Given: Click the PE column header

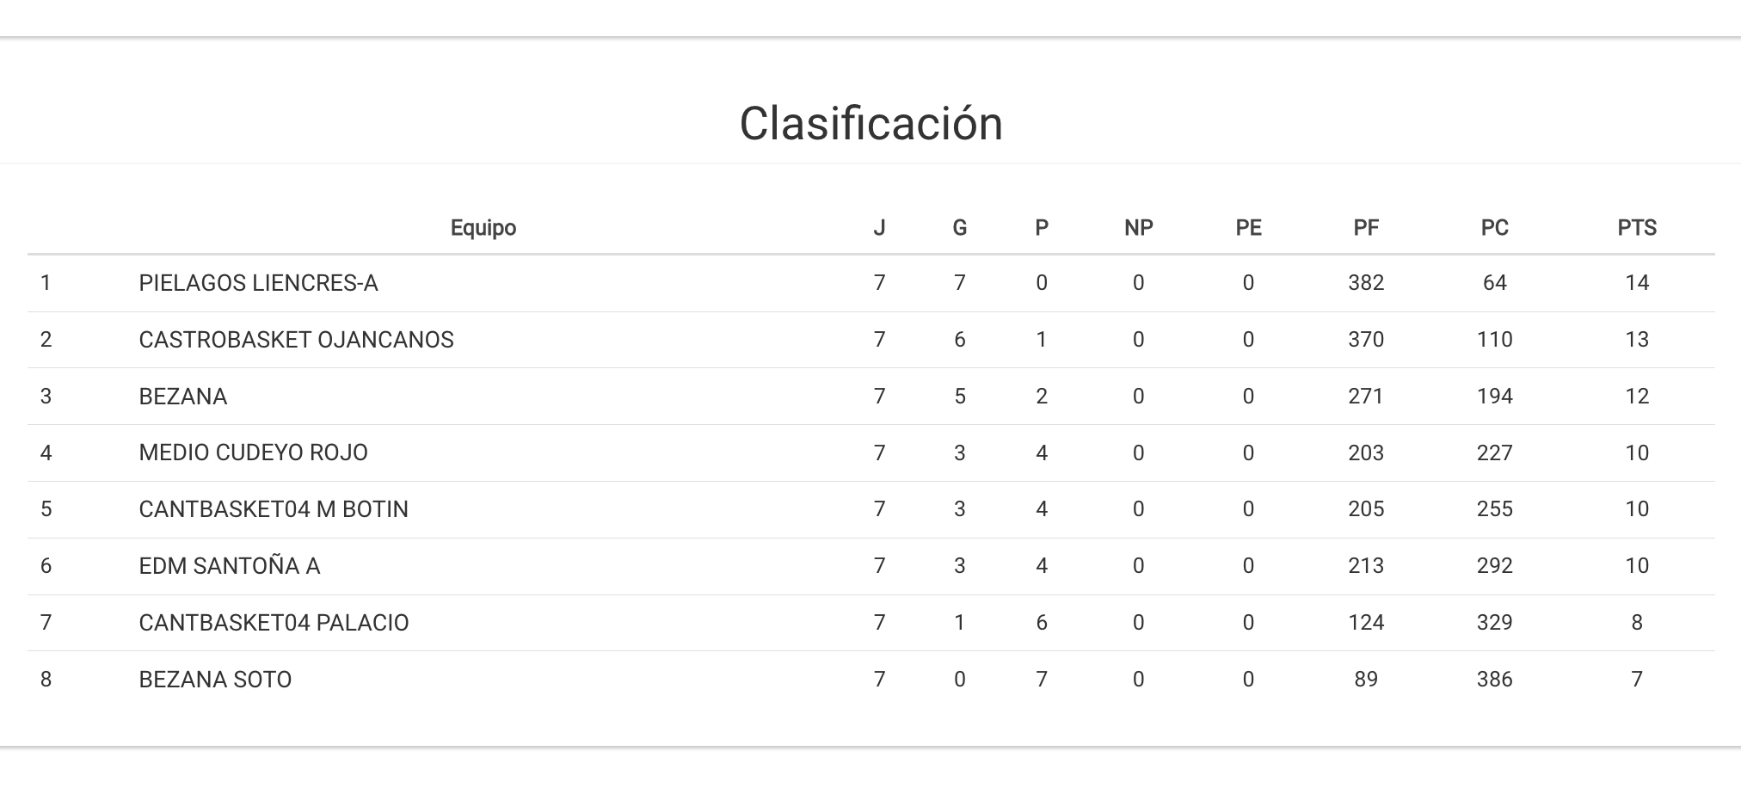Looking at the screenshot, I should 1248,228.
